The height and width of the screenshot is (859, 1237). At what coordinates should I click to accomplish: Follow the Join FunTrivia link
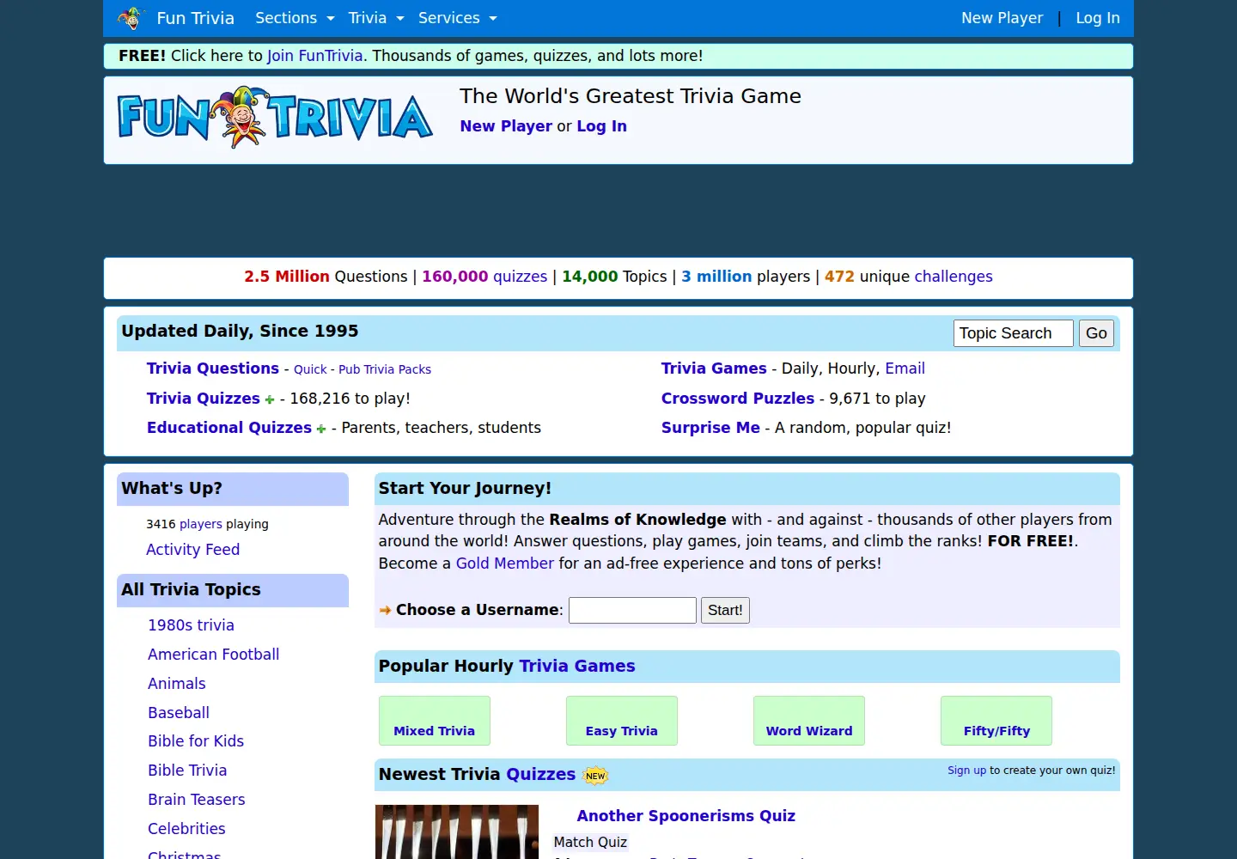(x=315, y=56)
